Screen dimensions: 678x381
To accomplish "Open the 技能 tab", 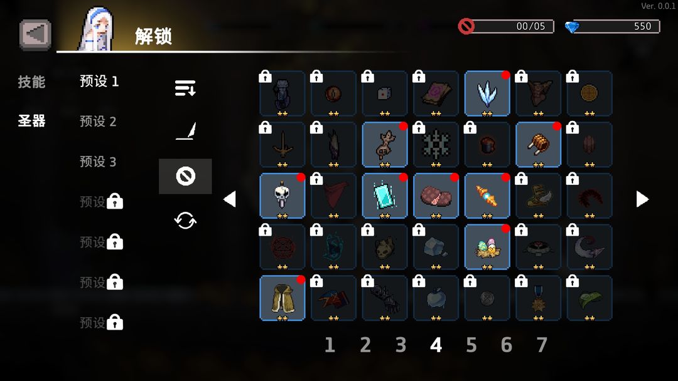I will tap(31, 81).
